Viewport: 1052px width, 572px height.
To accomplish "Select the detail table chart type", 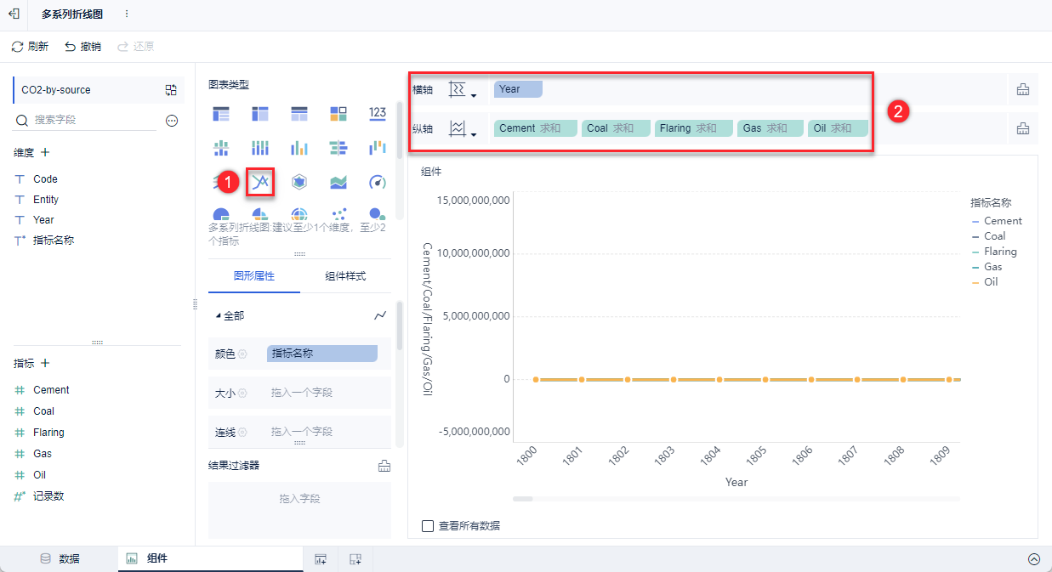I will pos(299,113).
